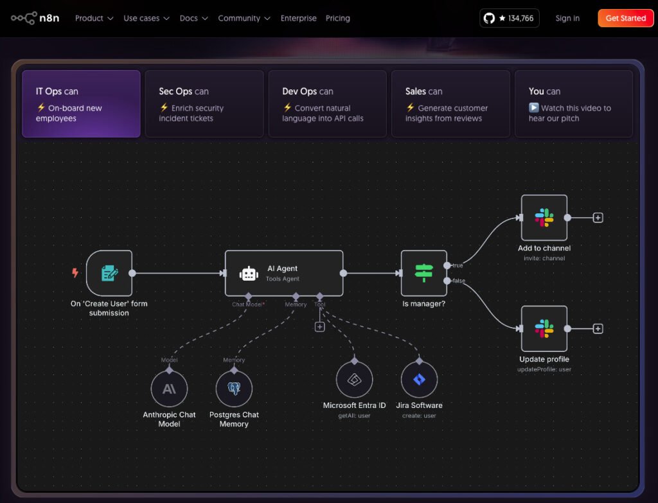Click the 'Update profile' Slack node

[544, 328]
